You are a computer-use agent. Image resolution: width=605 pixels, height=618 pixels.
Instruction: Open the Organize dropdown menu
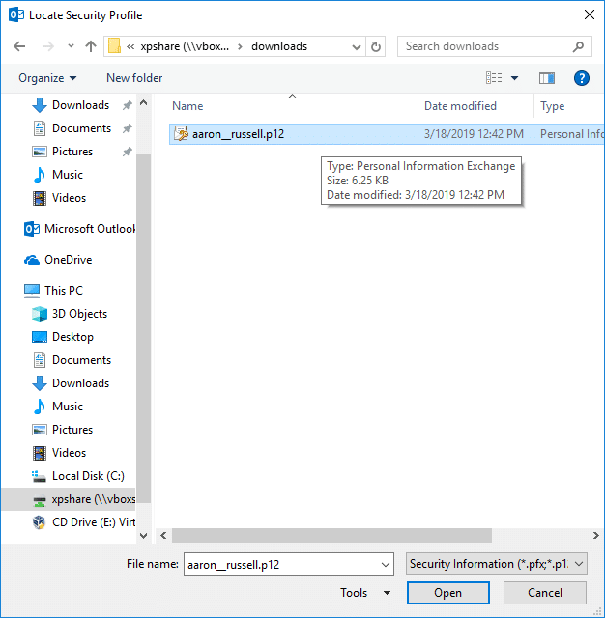[47, 78]
